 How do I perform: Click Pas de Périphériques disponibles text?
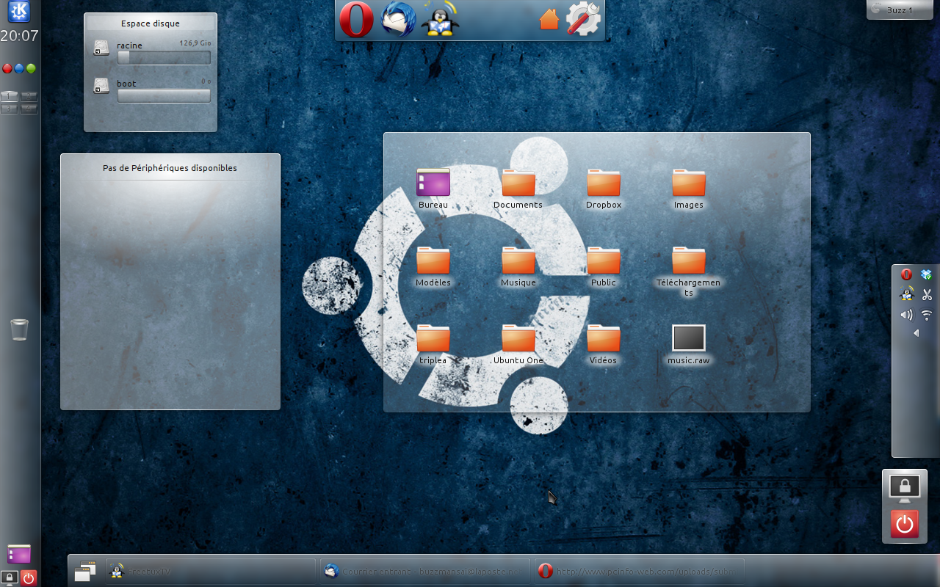[x=170, y=168]
